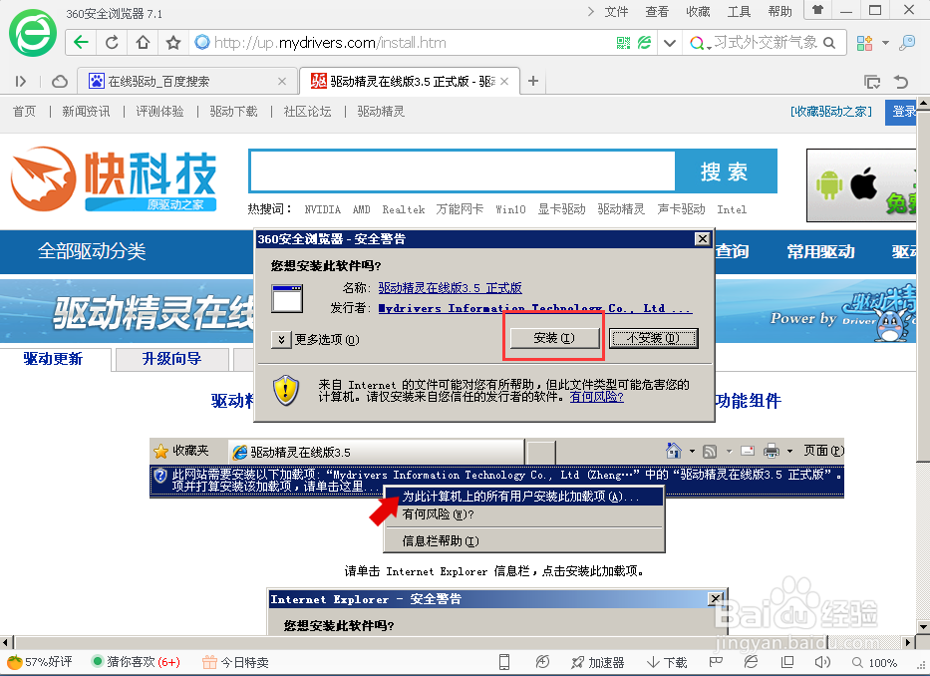Image resolution: width=930 pixels, height=676 pixels.
Task: Open the software name link 驱动精灵在线版3.5 正式版
Action: point(451,288)
